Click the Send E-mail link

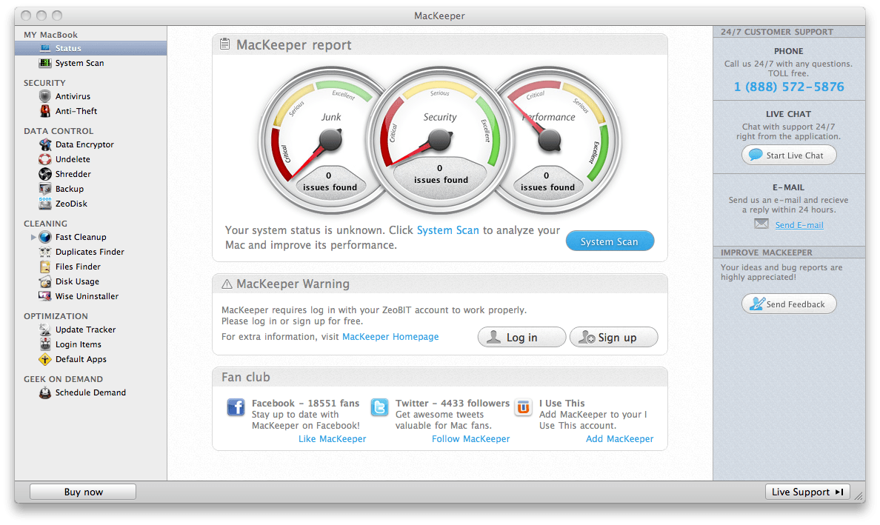pyautogui.click(x=799, y=225)
